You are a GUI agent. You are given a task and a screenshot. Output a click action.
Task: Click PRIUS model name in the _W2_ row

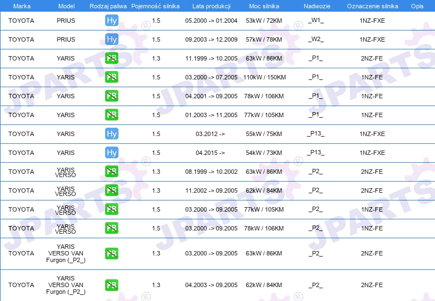click(x=66, y=39)
